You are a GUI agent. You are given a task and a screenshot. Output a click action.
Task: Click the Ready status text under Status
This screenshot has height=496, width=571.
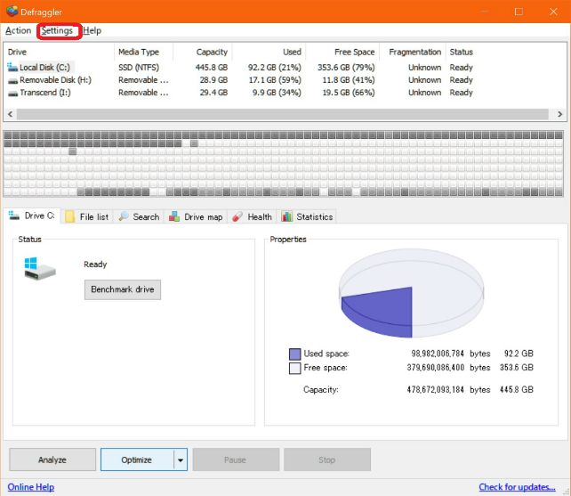[95, 264]
